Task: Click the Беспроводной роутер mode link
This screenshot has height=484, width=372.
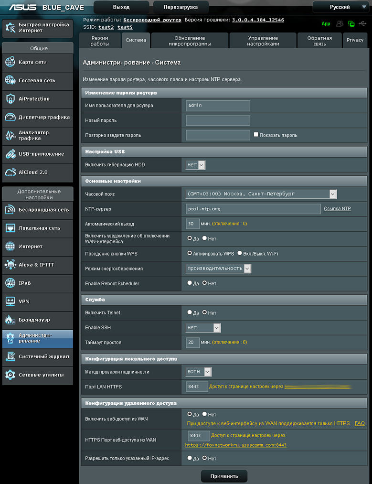Action: click(152, 20)
